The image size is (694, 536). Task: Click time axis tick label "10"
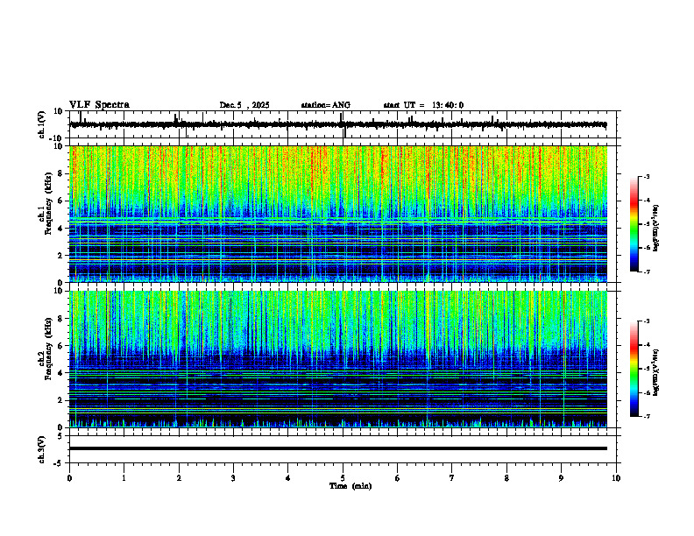pyautogui.click(x=616, y=478)
